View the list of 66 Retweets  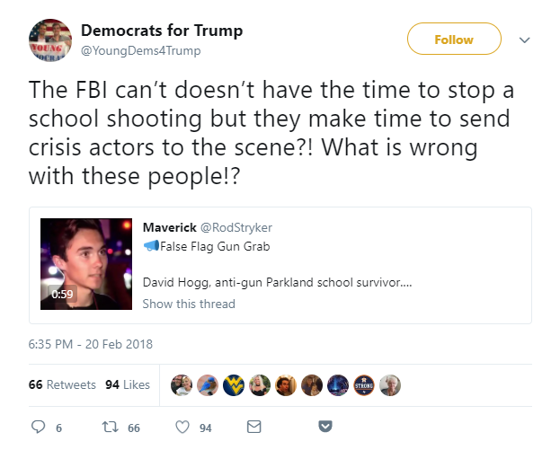point(62,384)
